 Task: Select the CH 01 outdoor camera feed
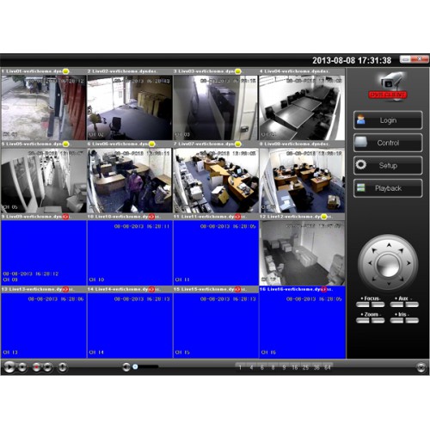click(44, 107)
